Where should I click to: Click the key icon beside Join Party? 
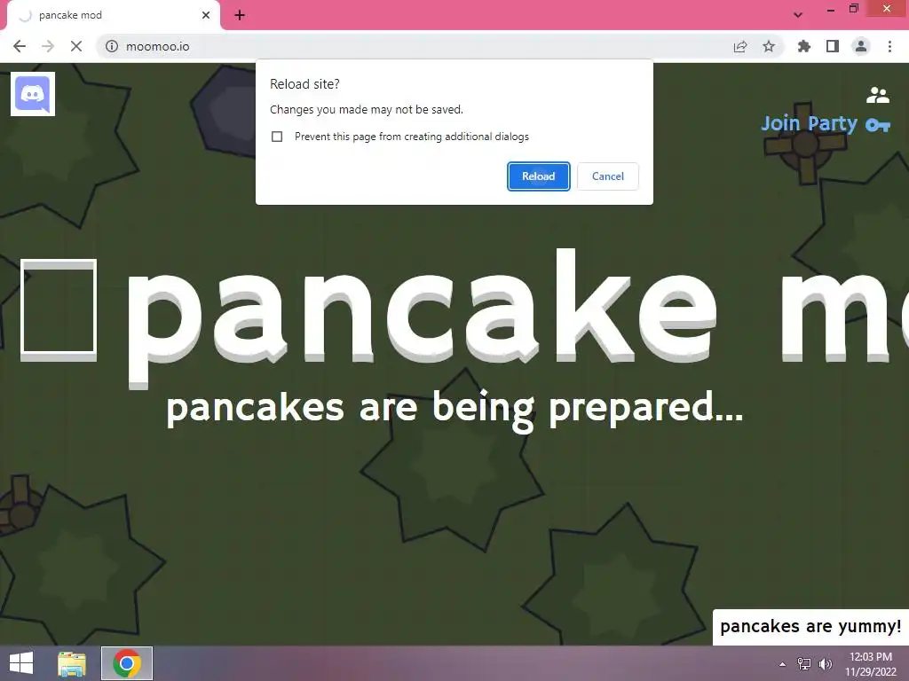(x=878, y=125)
